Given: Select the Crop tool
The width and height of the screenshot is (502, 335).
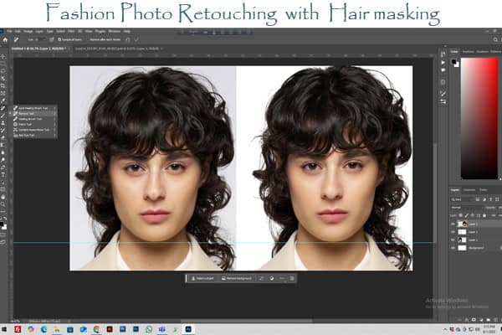Looking at the screenshot, I should pyautogui.click(x=3, y=86).
